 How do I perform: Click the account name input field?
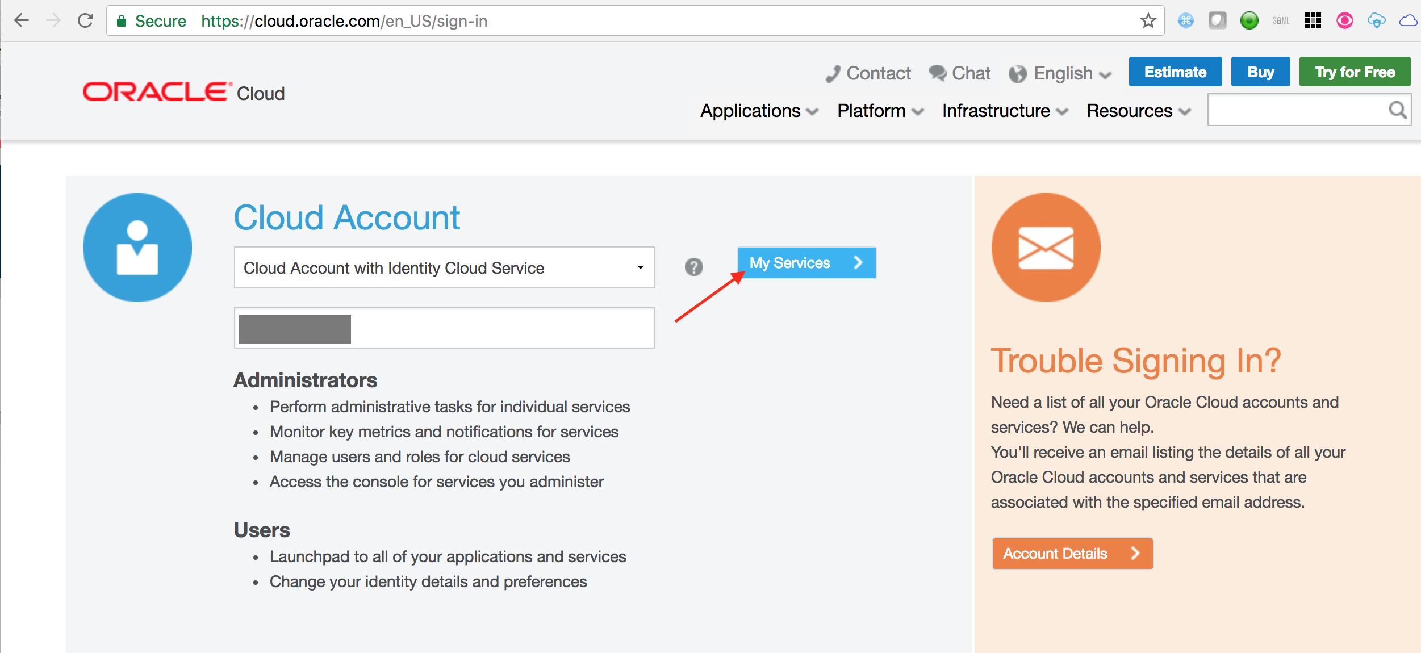point(444,328)
